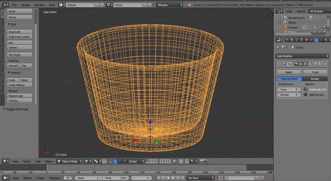Open the Render Layers properties tab icon

[292, 40]
